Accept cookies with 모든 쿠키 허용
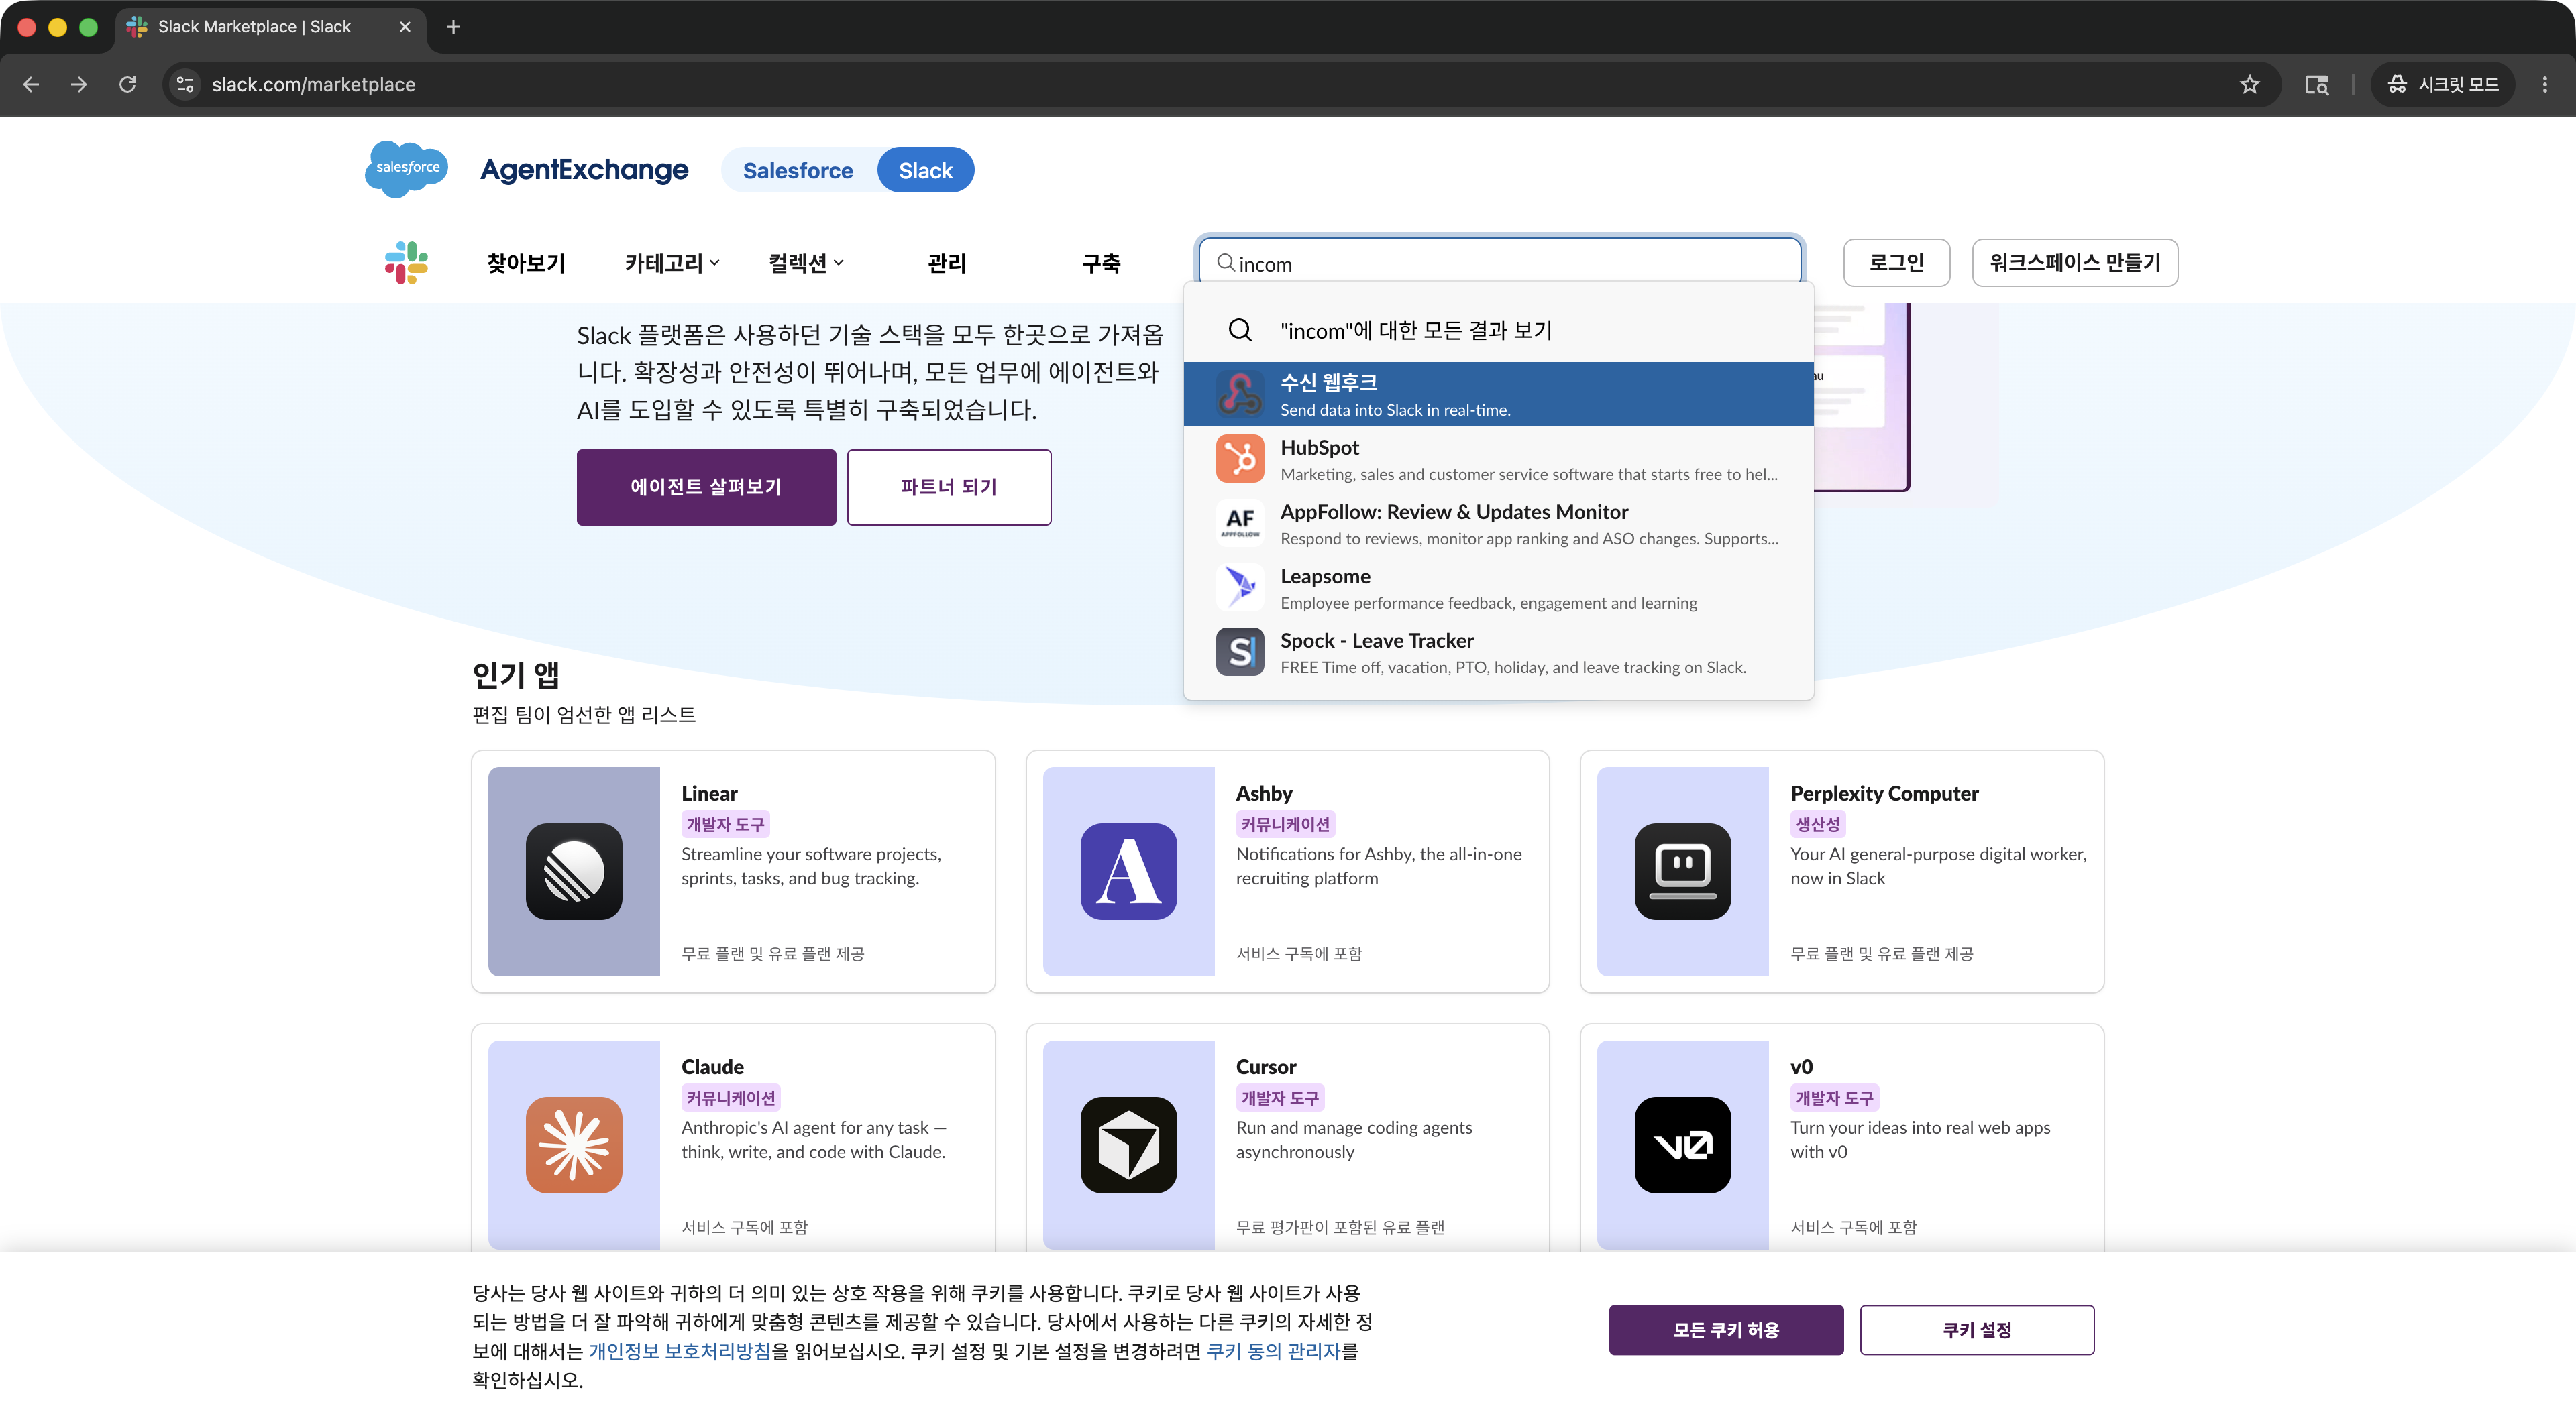The width and height of the screenshot is (2576, 1408). (1726, 1330)
